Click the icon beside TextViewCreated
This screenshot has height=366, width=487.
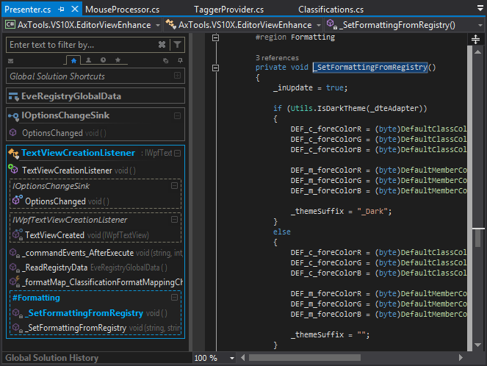(x=18, y=234)
